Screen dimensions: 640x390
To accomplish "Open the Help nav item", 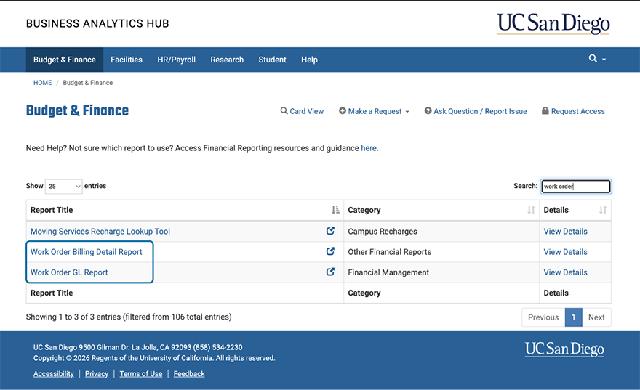I will pos(309,60).
